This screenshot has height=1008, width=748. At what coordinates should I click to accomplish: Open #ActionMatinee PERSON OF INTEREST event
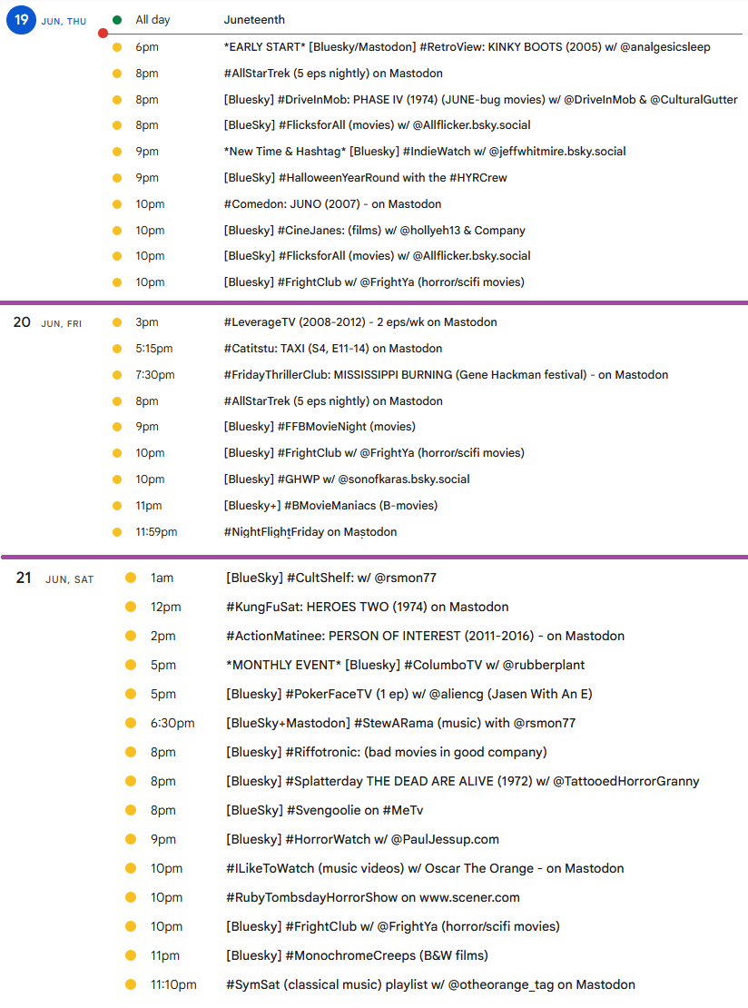[x=425, y=636]
